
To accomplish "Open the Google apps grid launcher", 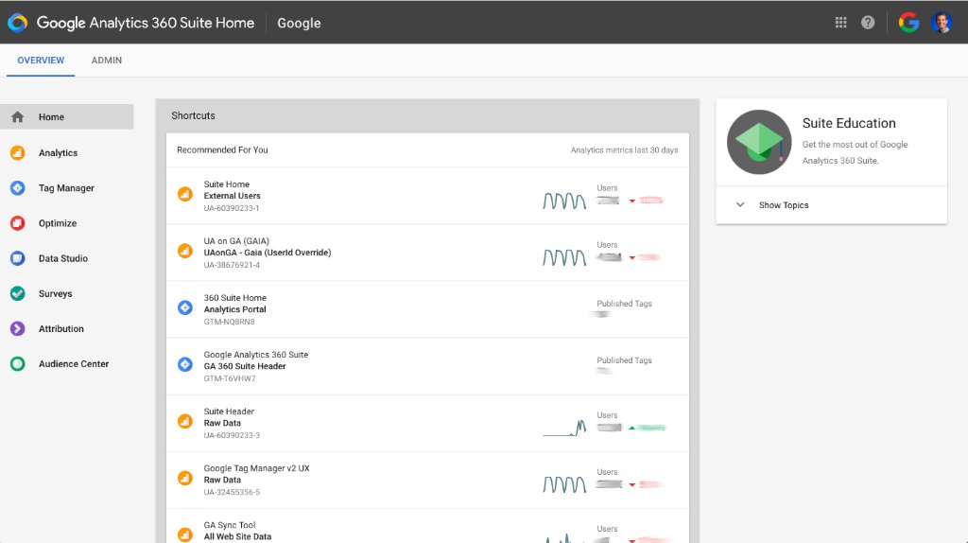I will point(840,23).
